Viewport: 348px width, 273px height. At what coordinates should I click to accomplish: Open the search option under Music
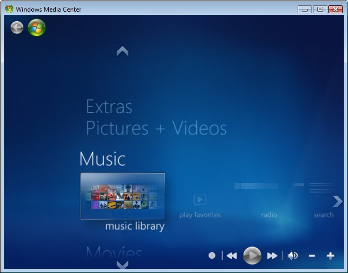click(x=324, y=215)
